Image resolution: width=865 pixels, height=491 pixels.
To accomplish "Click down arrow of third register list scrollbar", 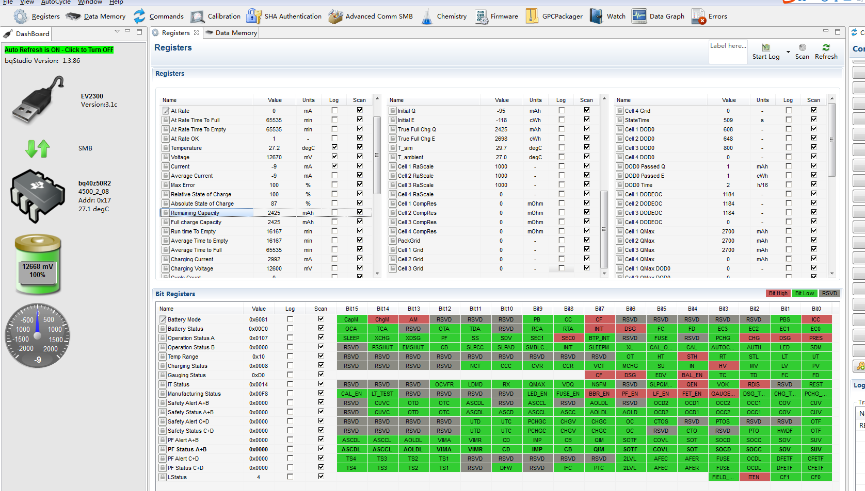I will (x=832, y=274).
